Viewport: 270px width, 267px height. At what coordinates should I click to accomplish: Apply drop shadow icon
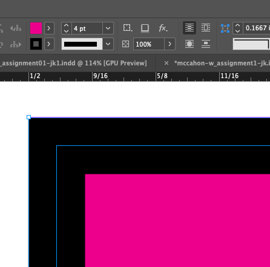coord(145,28)
